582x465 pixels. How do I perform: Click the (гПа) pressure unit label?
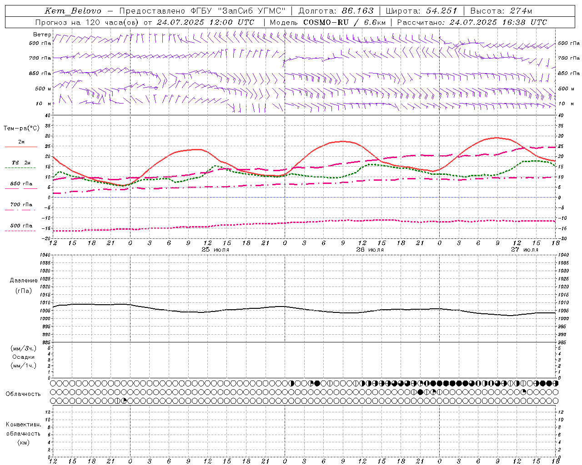[23, 291]
